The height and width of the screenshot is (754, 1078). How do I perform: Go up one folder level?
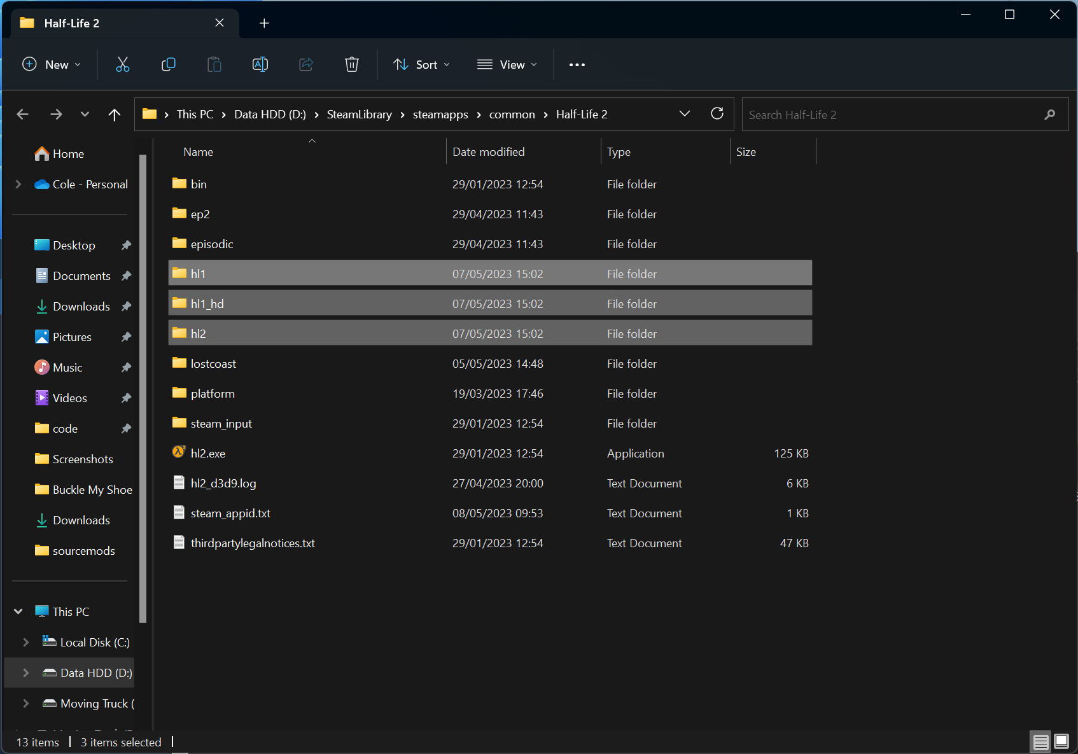[x=115, y=115]
